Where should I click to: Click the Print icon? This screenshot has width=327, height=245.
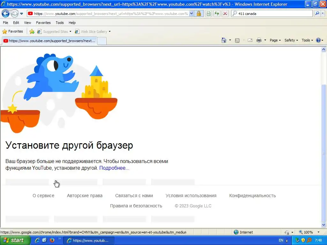coord(259,41)
